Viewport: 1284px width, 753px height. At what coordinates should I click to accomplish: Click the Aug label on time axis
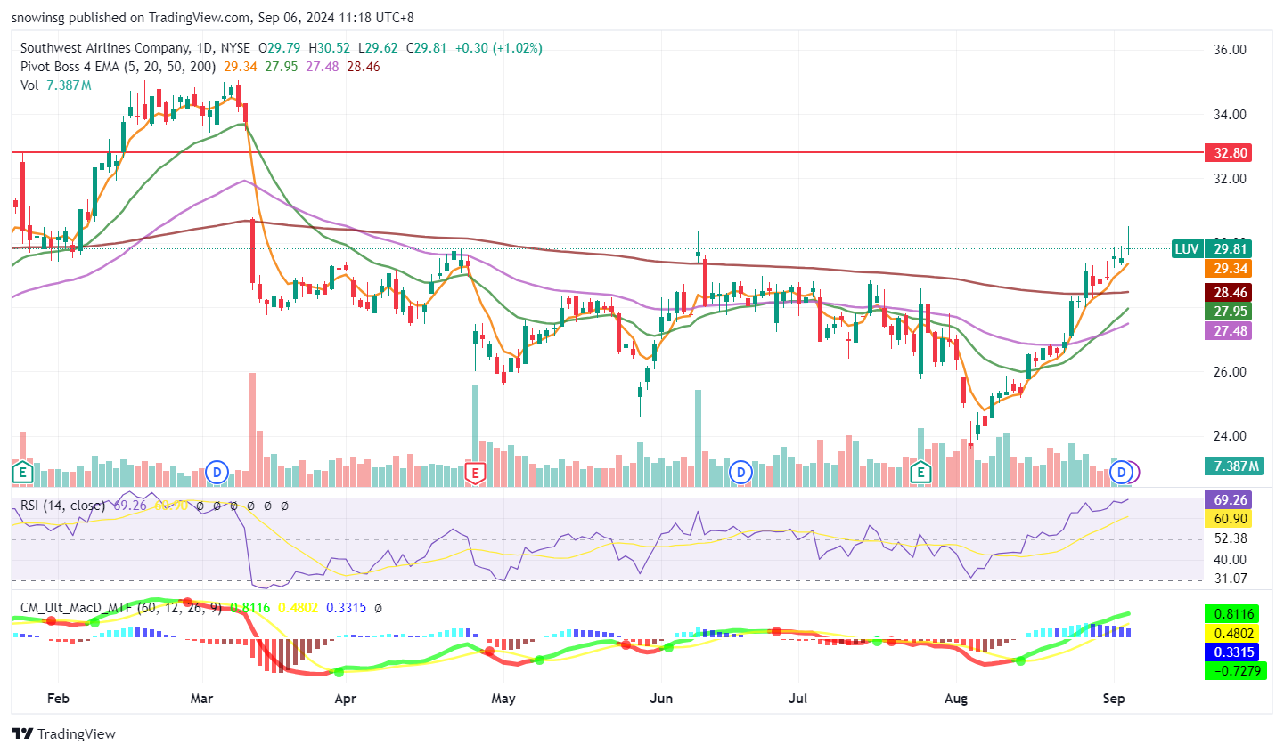pyautogui.click(x=956, y=699)
